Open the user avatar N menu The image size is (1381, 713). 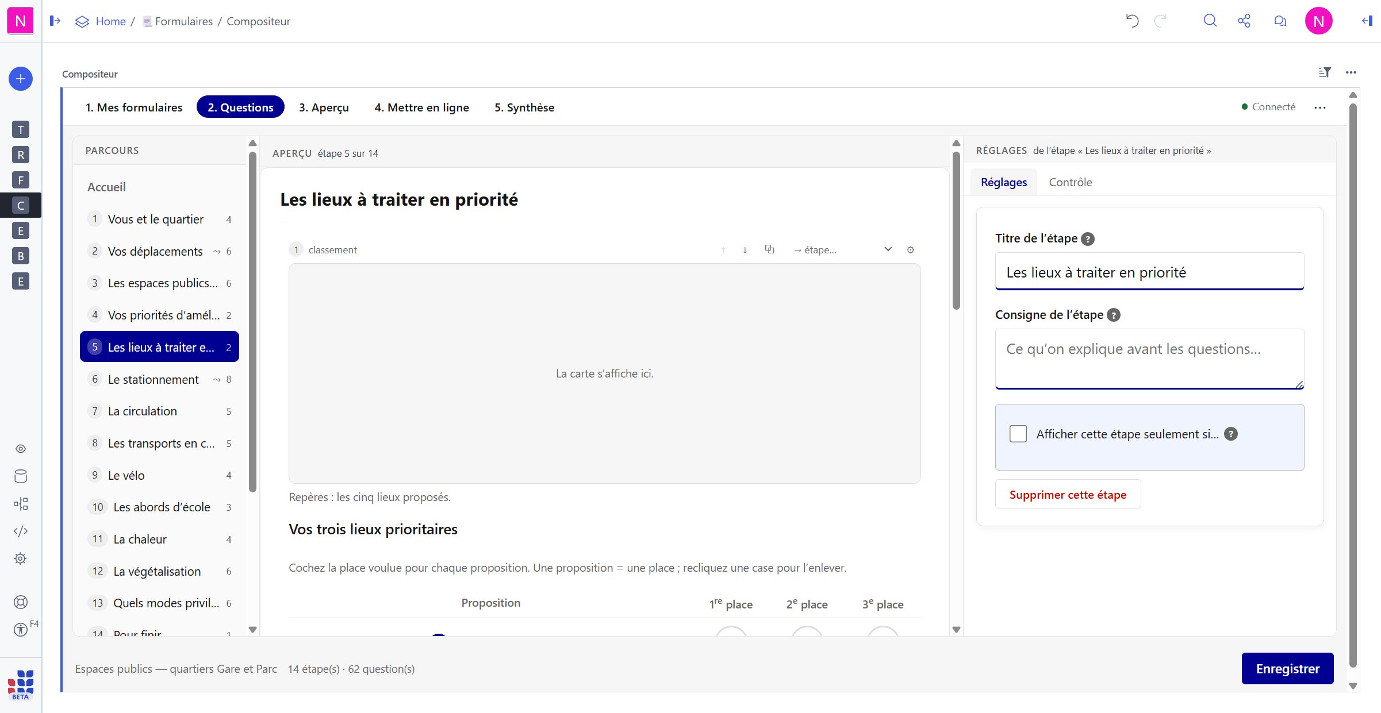[1318, 21]
